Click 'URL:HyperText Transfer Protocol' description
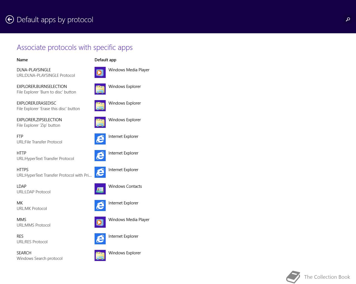Viewport: 356px width, 284px height. tap(45, 159)
